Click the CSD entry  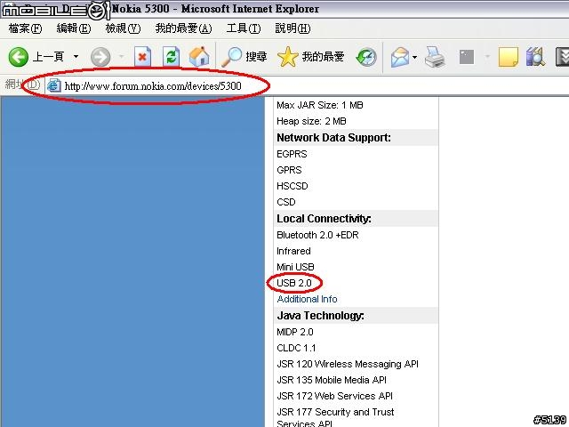(286, 202)
